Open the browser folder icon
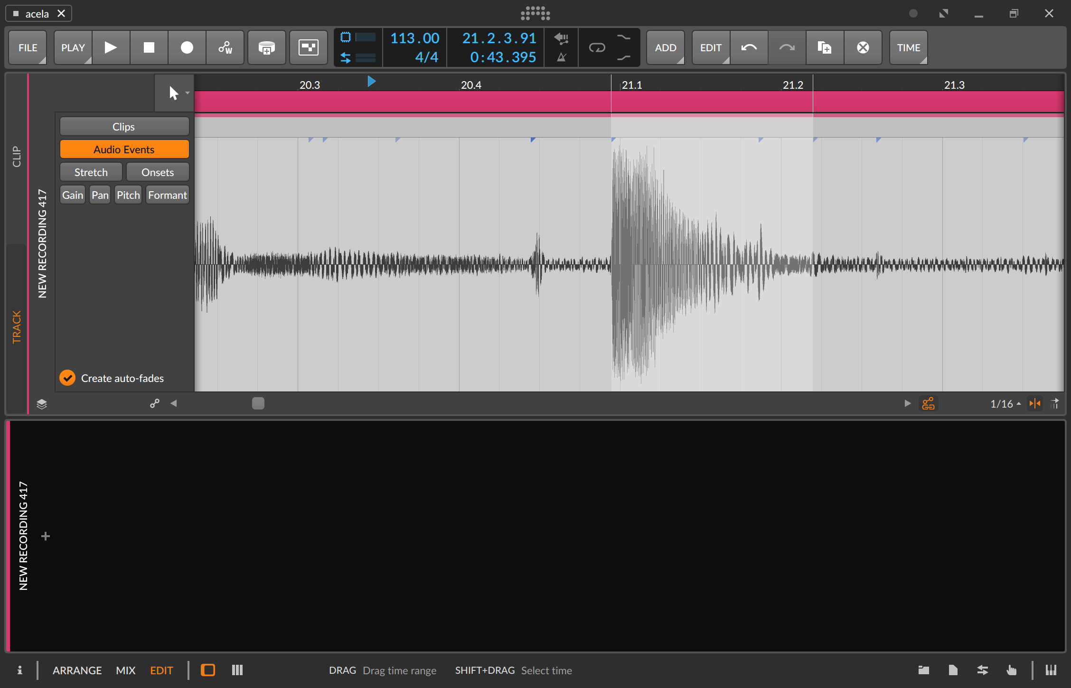The height and width of the screenshot is (688, 1071). [x=924, y=670]
